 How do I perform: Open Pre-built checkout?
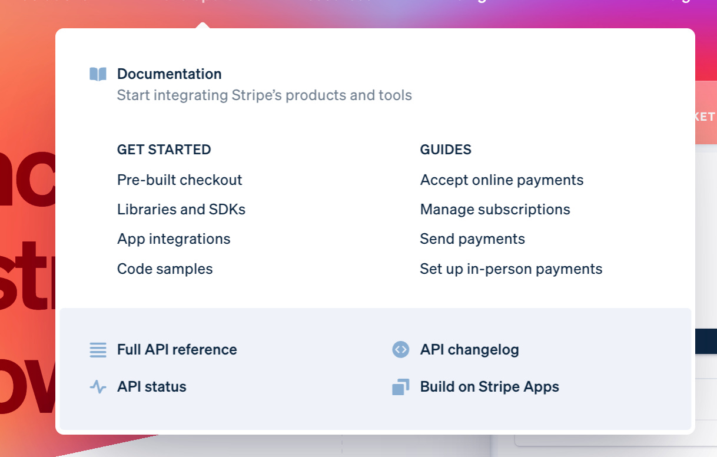180,180
